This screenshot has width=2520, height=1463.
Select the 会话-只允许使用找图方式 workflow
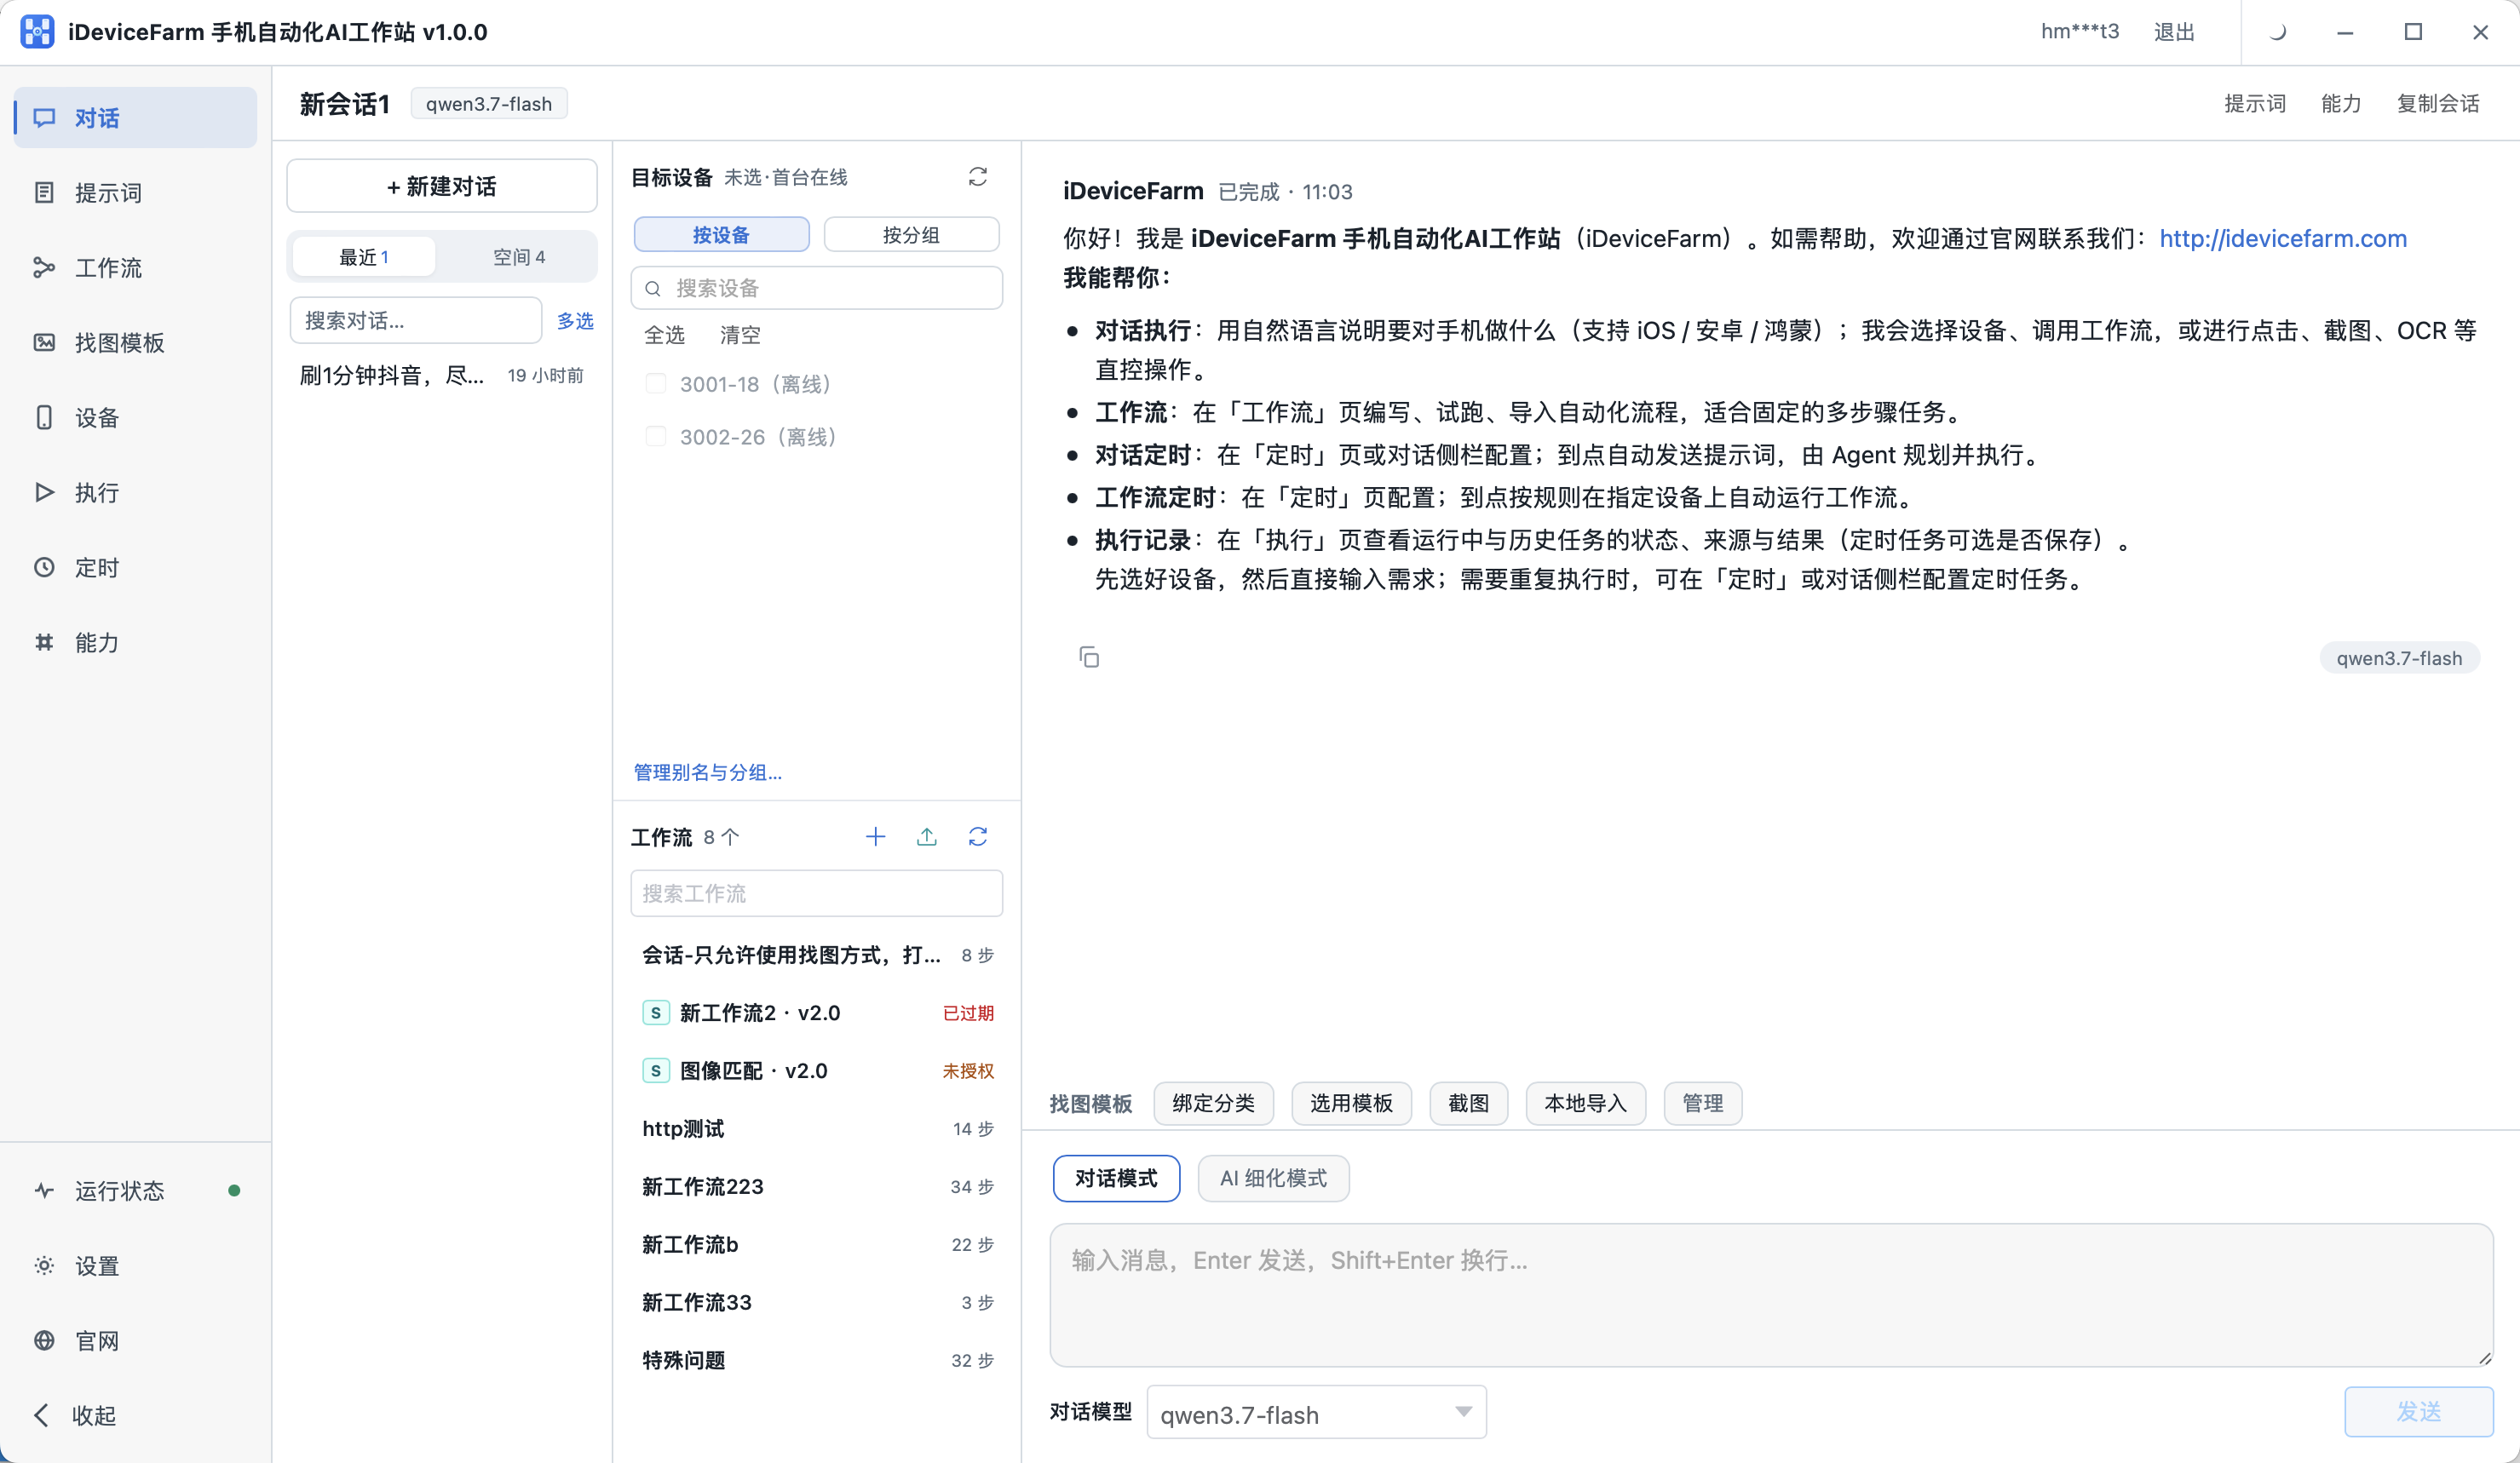[816, 955]
